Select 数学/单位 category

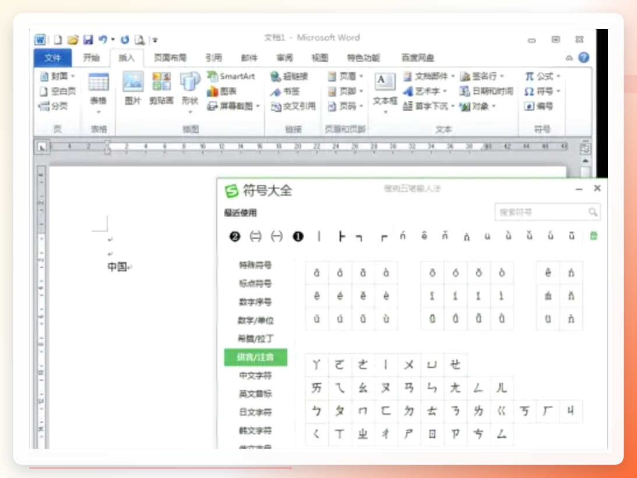point(255,321)
